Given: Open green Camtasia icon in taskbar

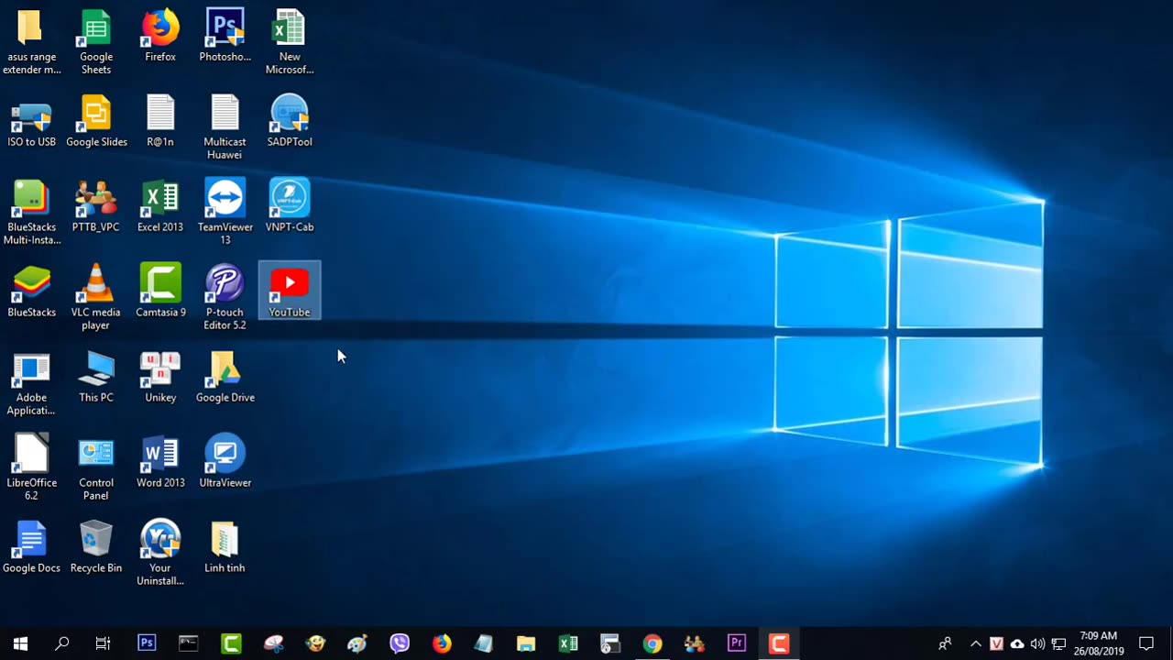Looking at the screenshot, I should (x=231, y=643).
